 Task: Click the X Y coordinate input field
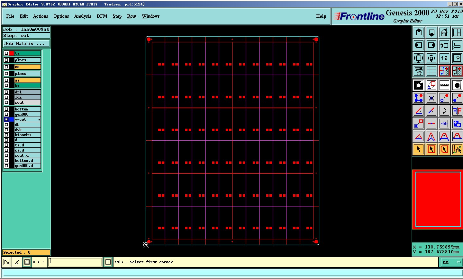coord(75,262)
